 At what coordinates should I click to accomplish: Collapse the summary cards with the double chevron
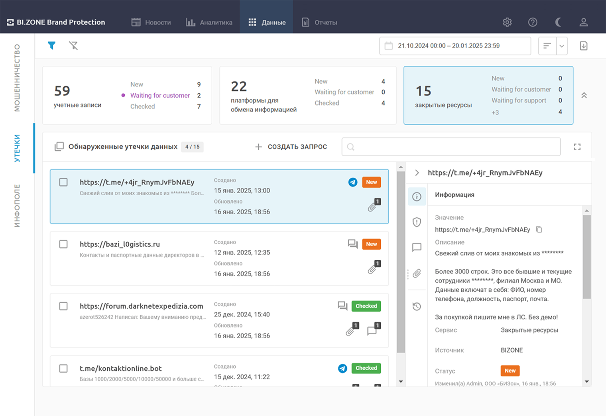pos(584,96)
